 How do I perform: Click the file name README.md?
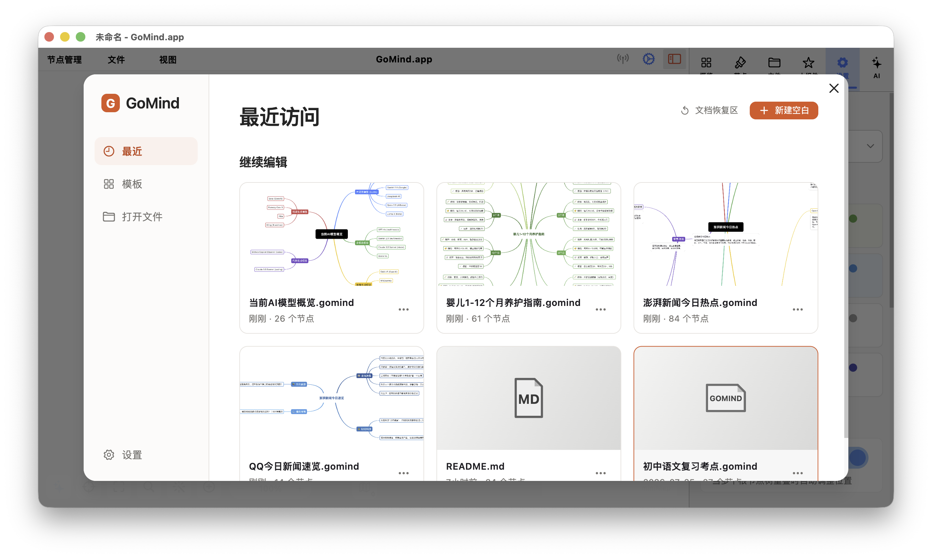click(x=475, y=466)
